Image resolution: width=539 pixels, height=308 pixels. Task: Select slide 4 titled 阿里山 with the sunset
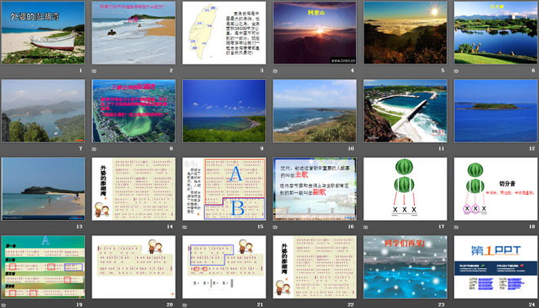pyautogui.click(x=314, y=33)
